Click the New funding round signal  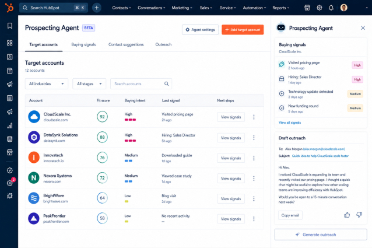pyautogui.click(x=320, y=108)
